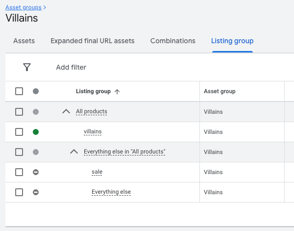Collapse the All products group

pos(66,112)
